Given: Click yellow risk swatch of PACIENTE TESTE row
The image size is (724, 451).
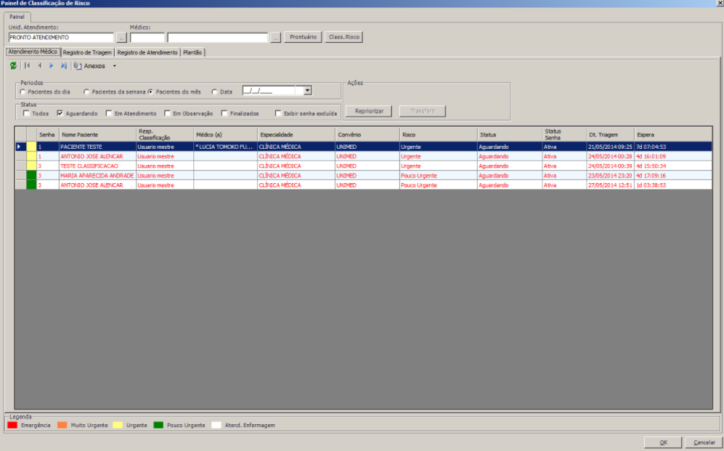Looking at the screenshot, I should point(31,147).
